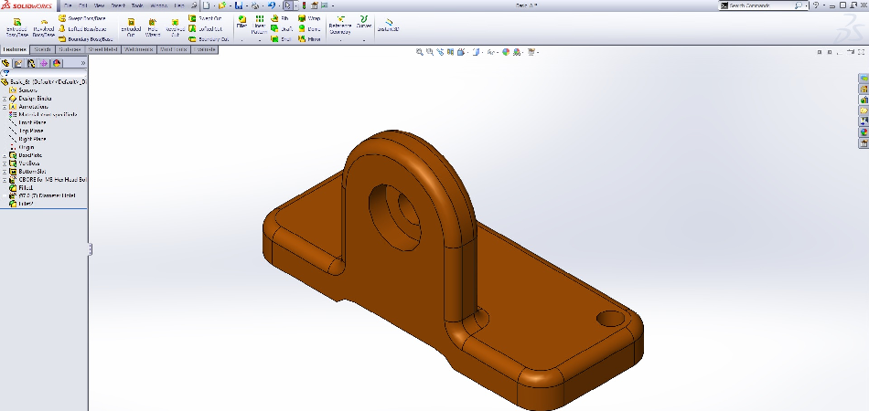Click the Zoom to Fit view icon
The image size is (869, 411).
(420, 53)
